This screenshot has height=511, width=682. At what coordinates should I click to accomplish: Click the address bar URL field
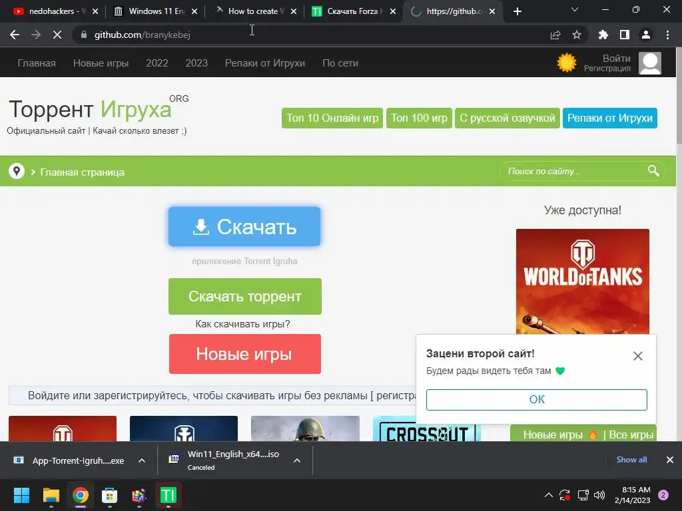tap(304, 35)
